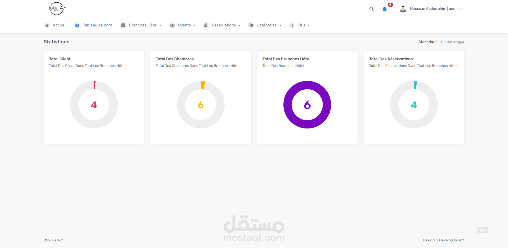Go to the Accueil menu item
The height and width of the screenshot is (248, 508).
point(60,25)
